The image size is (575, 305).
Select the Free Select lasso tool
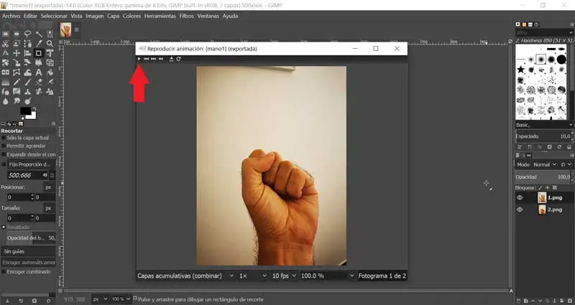pos(27,34)
